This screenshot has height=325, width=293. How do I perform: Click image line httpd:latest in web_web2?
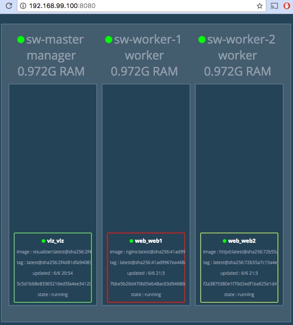pyautogui.click(x=241, y=252)
